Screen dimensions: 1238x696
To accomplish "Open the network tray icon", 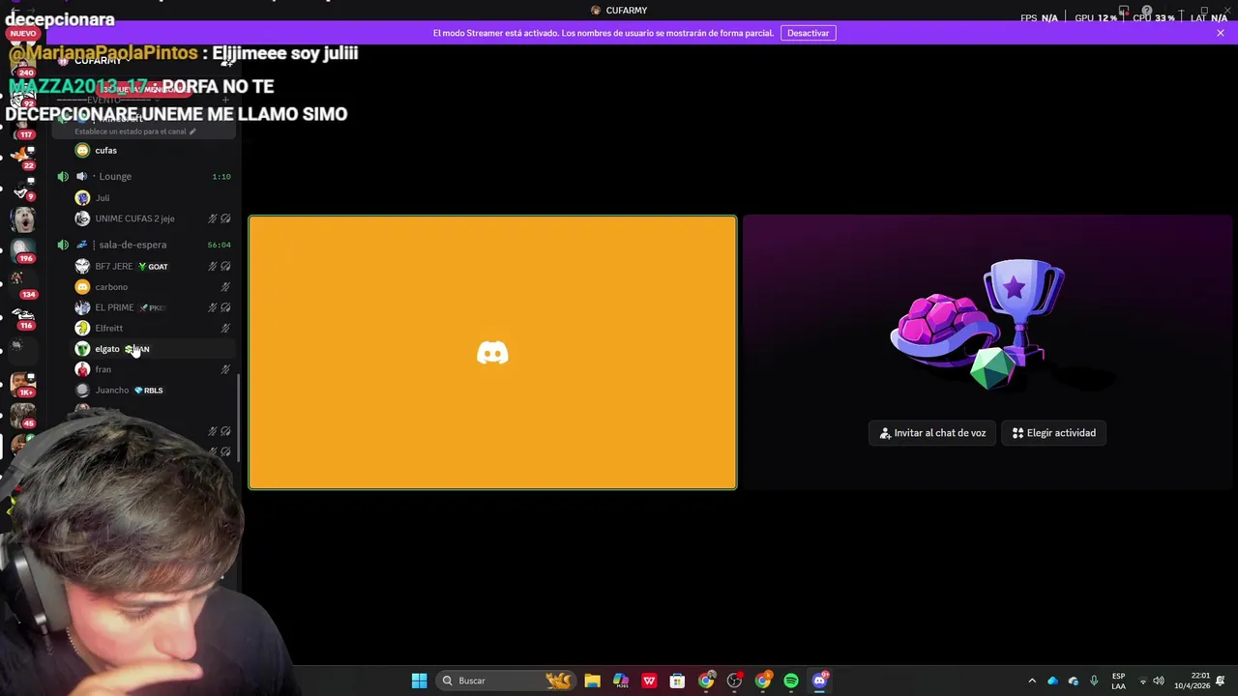I will pos(1142,681).
